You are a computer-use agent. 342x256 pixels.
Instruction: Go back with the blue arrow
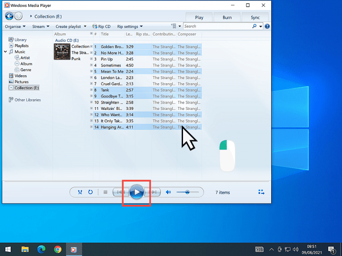click(x=9, y=16)
